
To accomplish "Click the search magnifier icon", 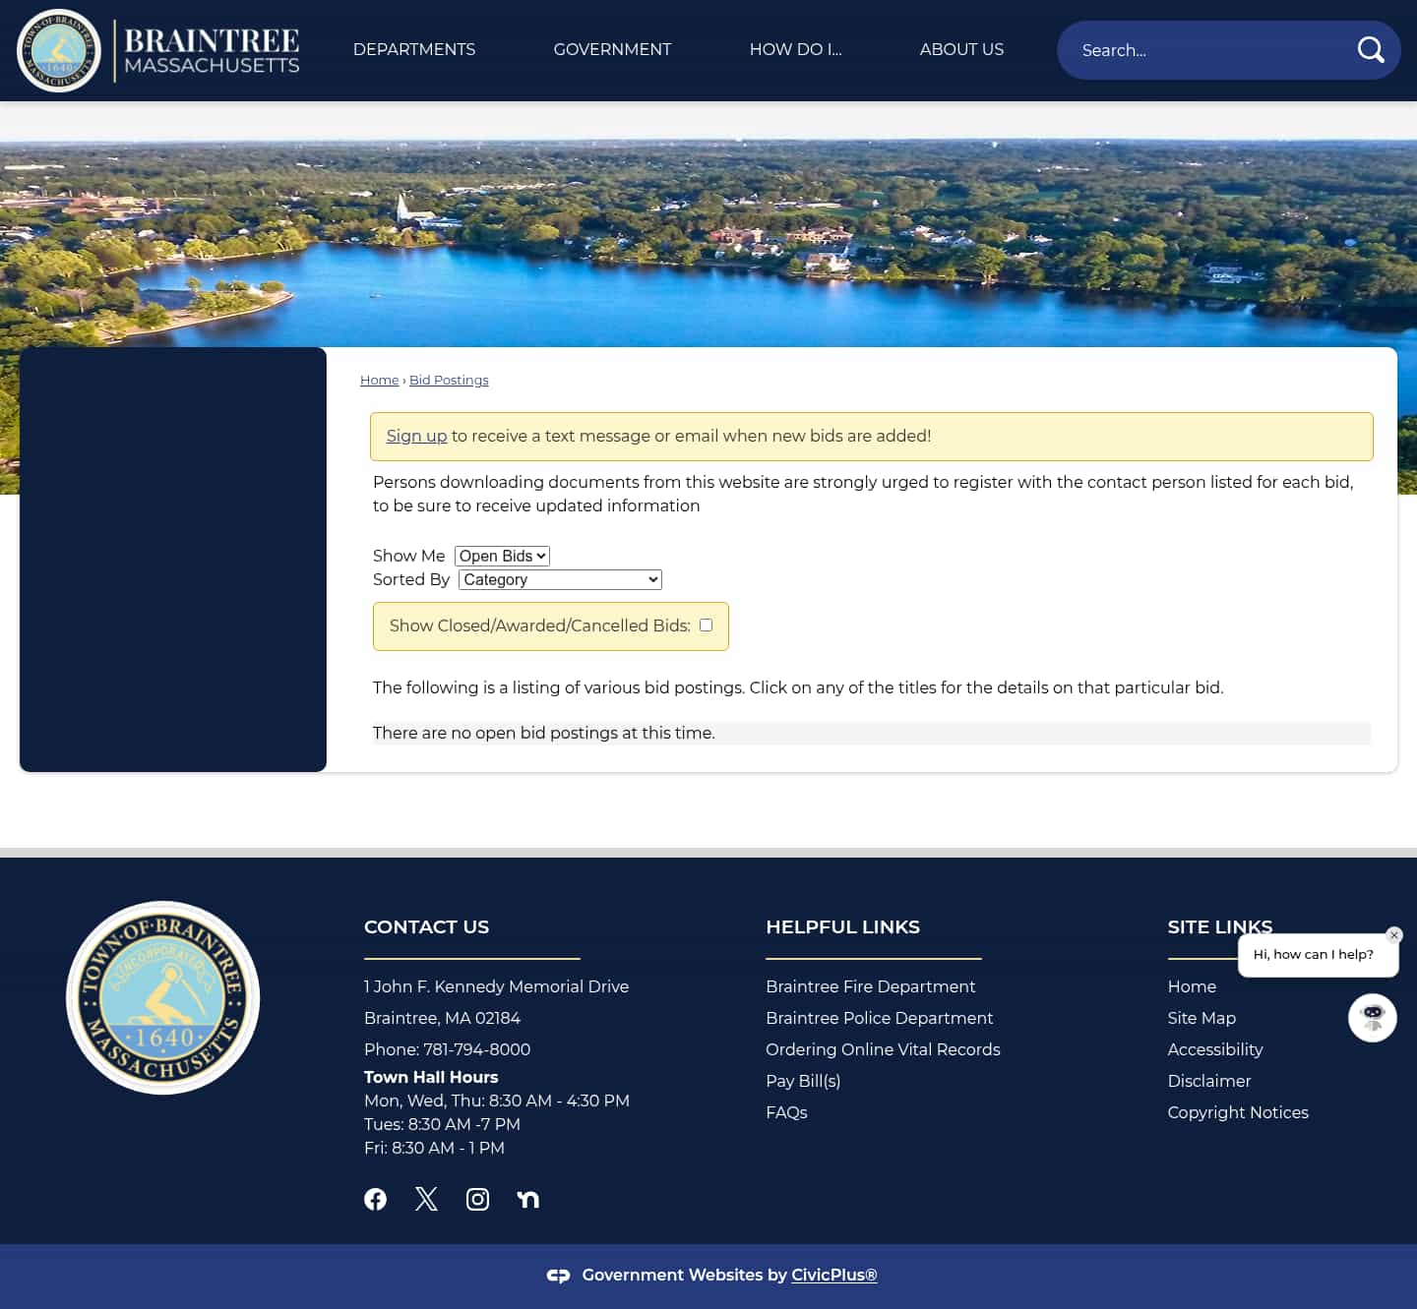I will [x=1371, y=50].
